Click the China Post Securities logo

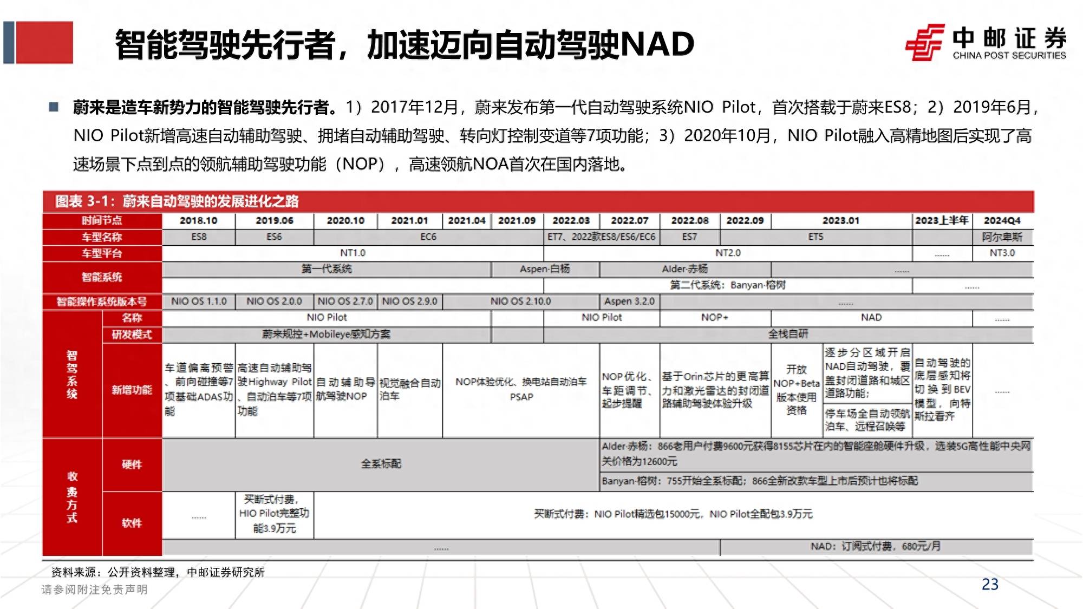(x=986, y=42)
